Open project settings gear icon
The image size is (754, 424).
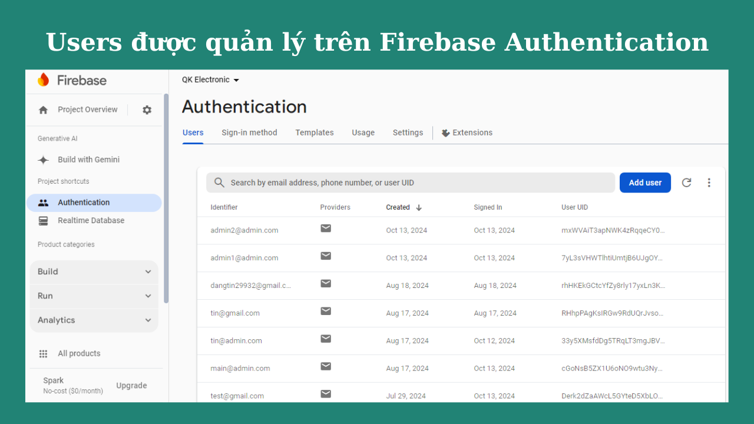(x=147, y=110)
